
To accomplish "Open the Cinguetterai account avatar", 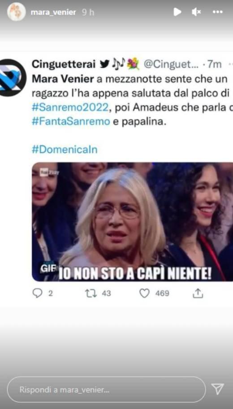I will 12,78.
